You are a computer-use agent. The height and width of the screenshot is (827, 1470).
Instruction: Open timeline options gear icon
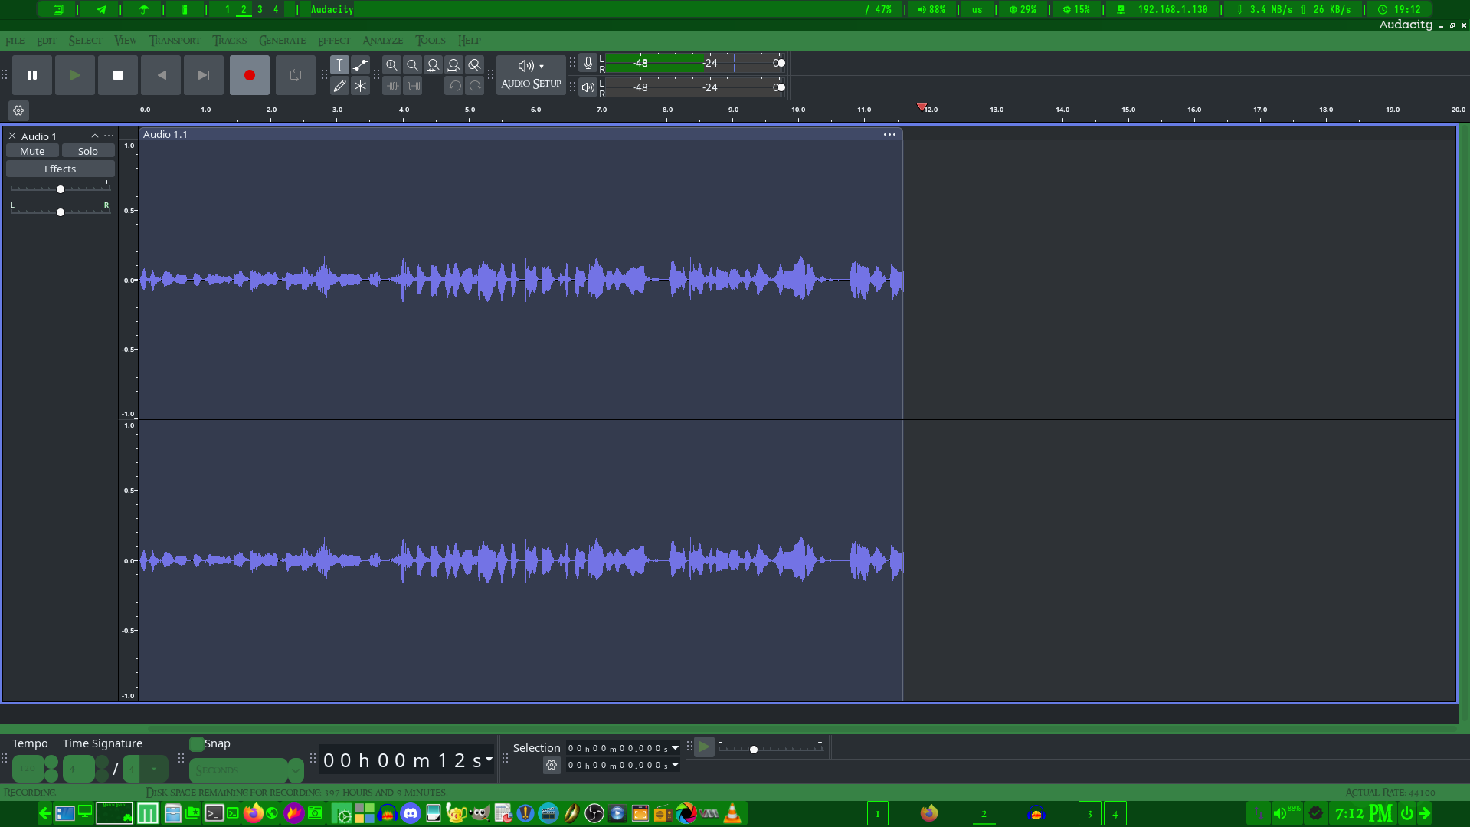pos(18,110)
